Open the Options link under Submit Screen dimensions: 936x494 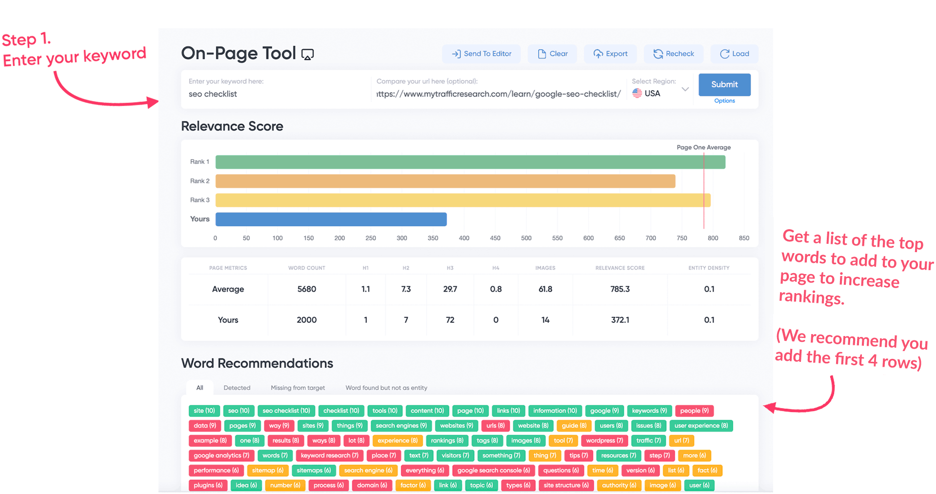tap(724, 101)
